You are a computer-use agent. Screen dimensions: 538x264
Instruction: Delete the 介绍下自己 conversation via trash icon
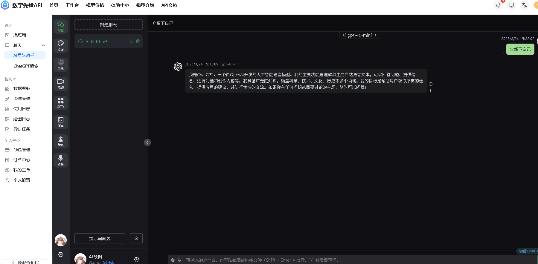click(138, 41)
